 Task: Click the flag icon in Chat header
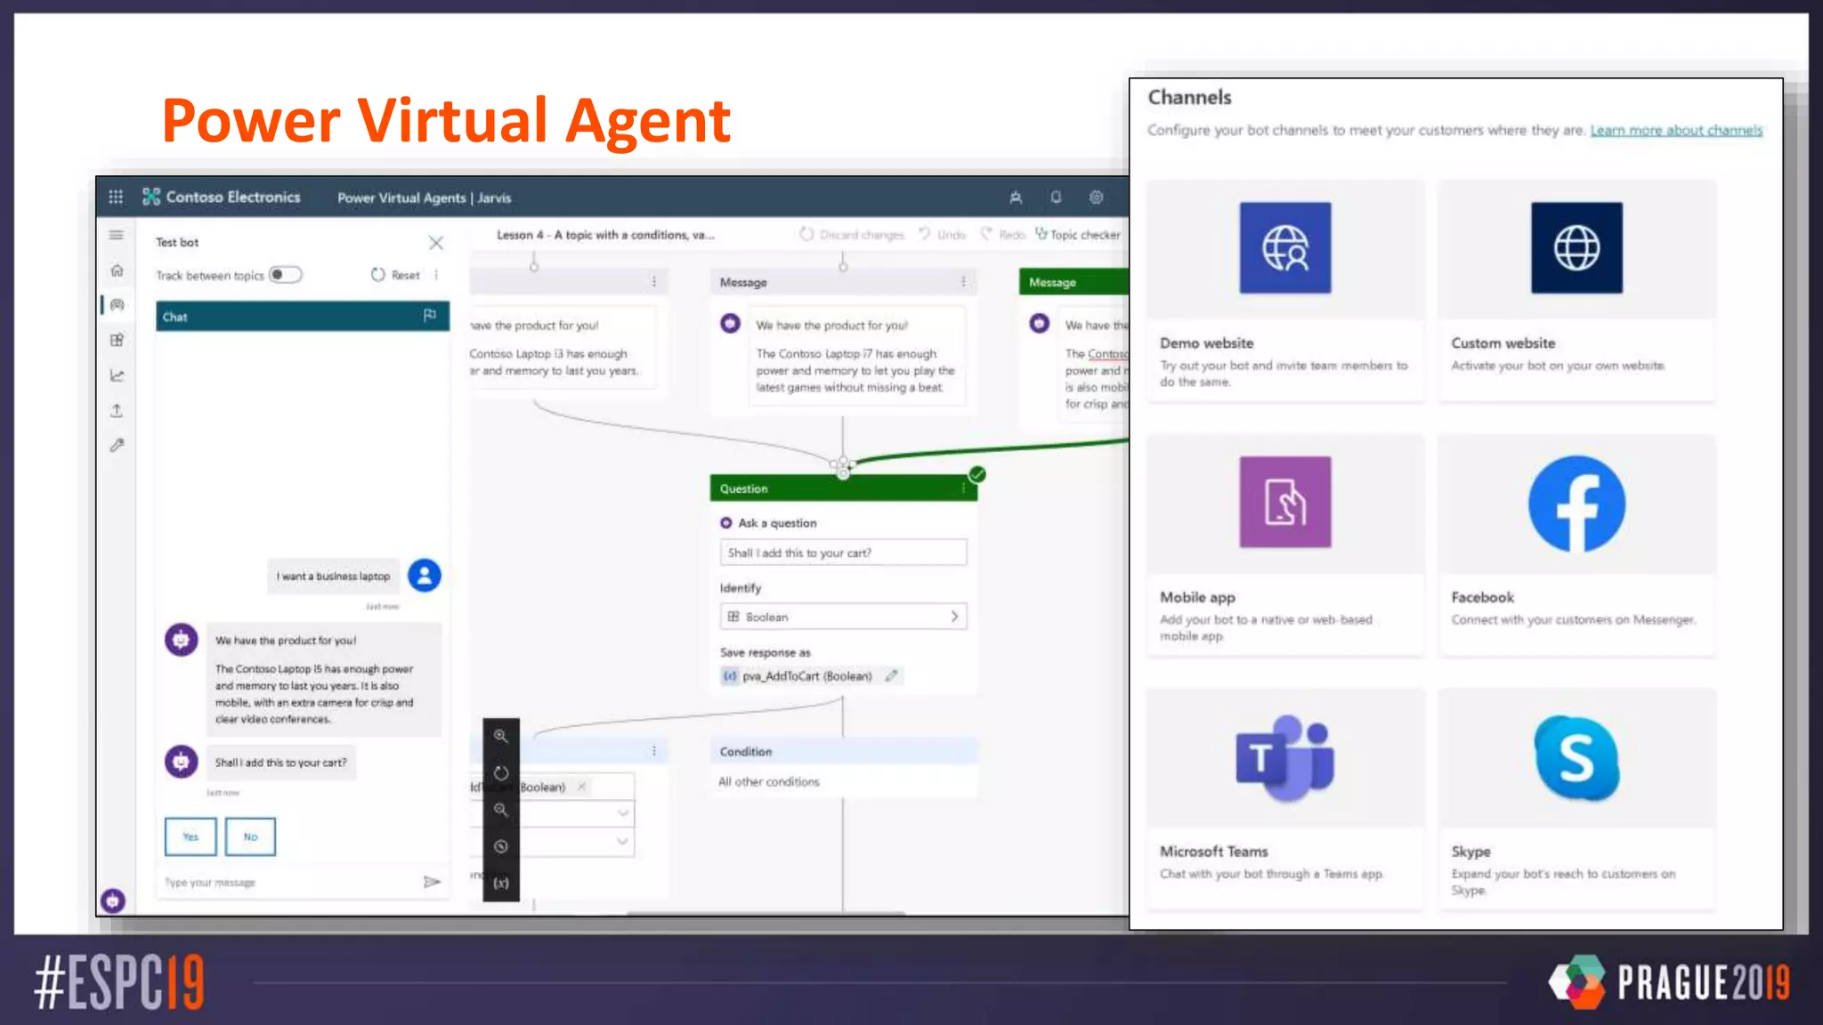430,315
